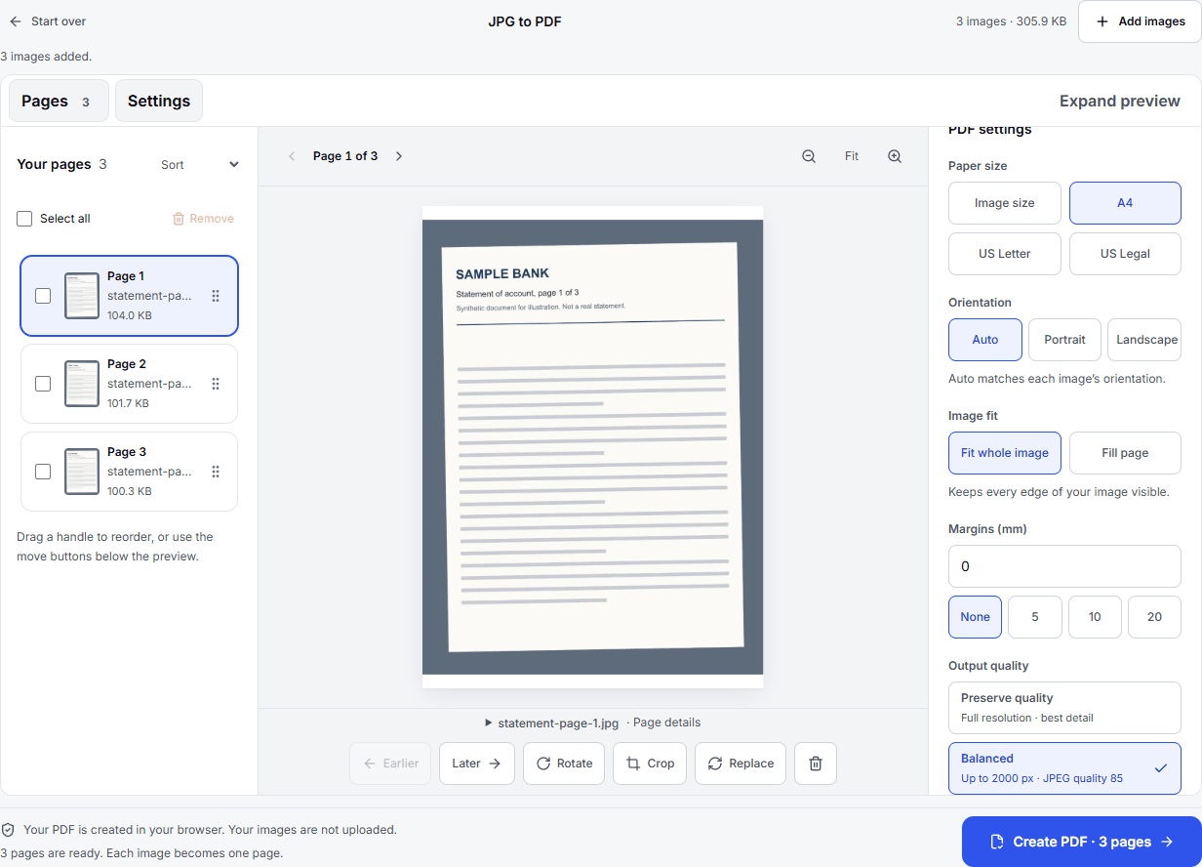Screen dimensions: 1202x867
Task: Select Image size paper option
Action: [1005, 203]
